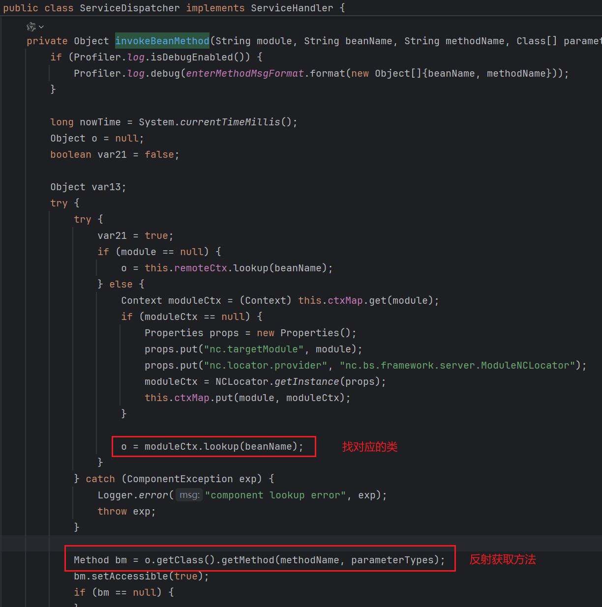
Task: Click the ServiceHandler interface name
Action: (x=292, y=8)
